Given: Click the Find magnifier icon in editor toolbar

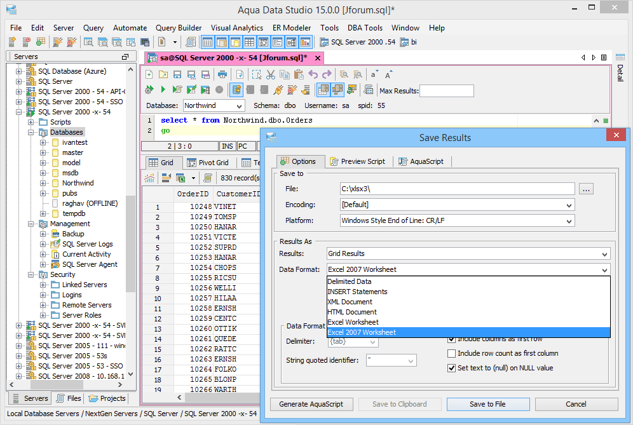Looking at the screenshot, I should 344,75.
